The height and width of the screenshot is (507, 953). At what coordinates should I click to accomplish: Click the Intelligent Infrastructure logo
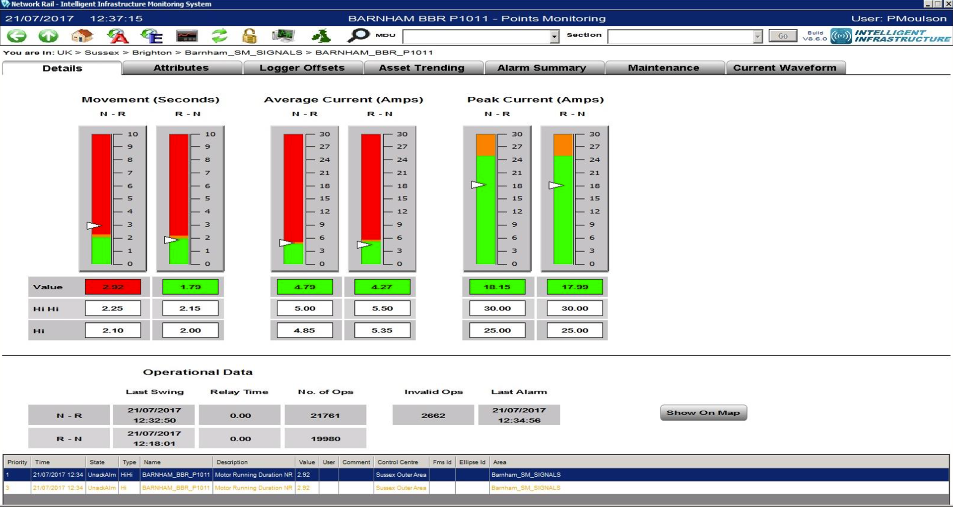click(891, 36)
